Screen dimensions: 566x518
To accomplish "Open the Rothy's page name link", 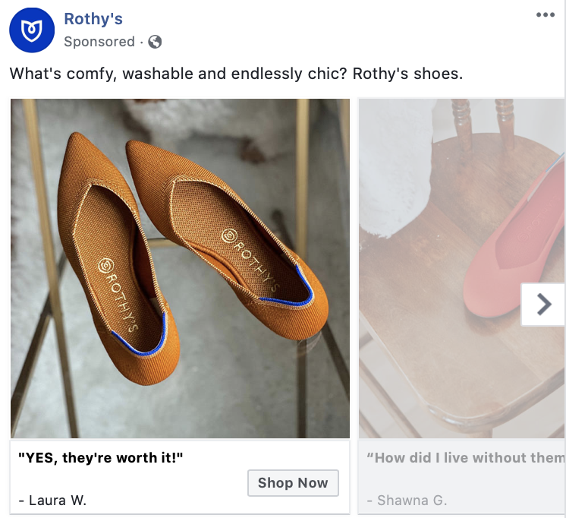I will coord(93,19).
